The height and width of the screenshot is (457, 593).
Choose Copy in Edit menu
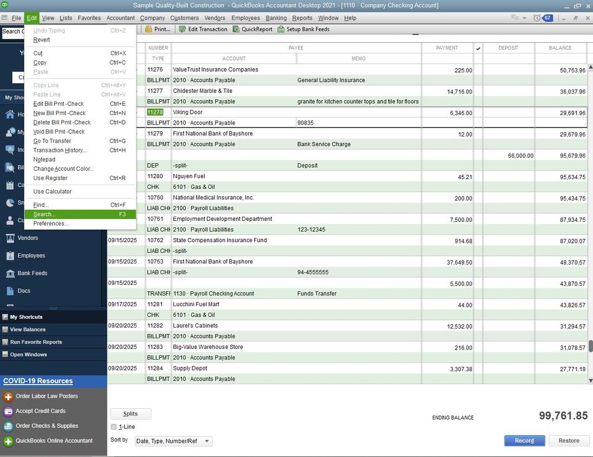80,62
